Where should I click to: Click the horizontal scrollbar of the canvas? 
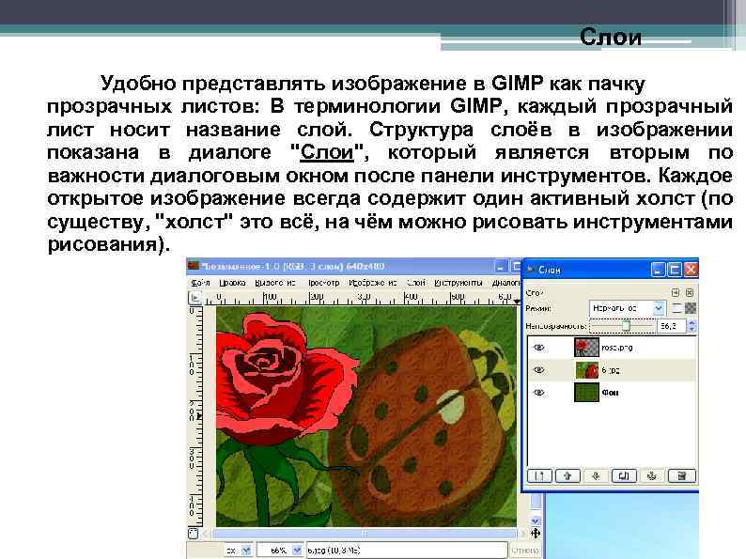(364, 534)
